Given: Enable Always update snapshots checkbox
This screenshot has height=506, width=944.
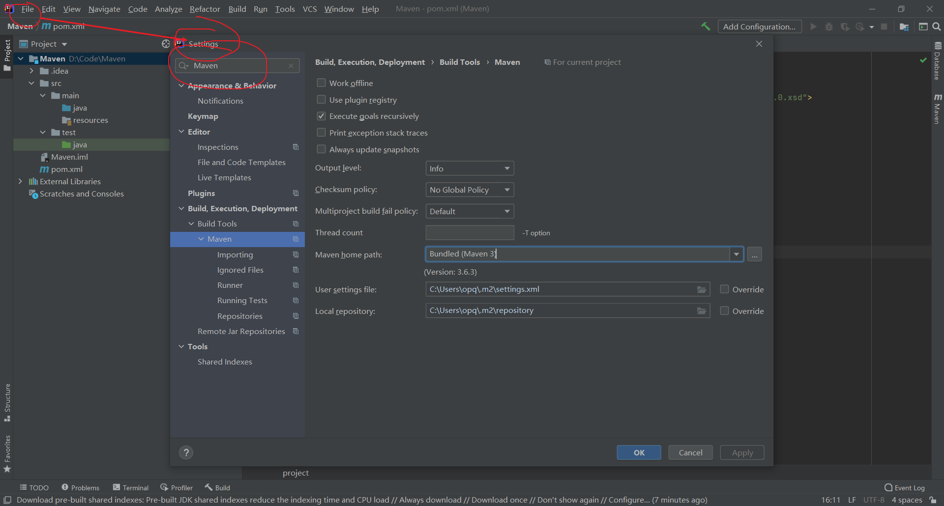Looking at the screenshot, I should [321, 149].
